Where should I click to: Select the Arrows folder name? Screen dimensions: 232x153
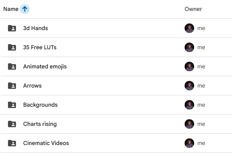coord(32,86)
